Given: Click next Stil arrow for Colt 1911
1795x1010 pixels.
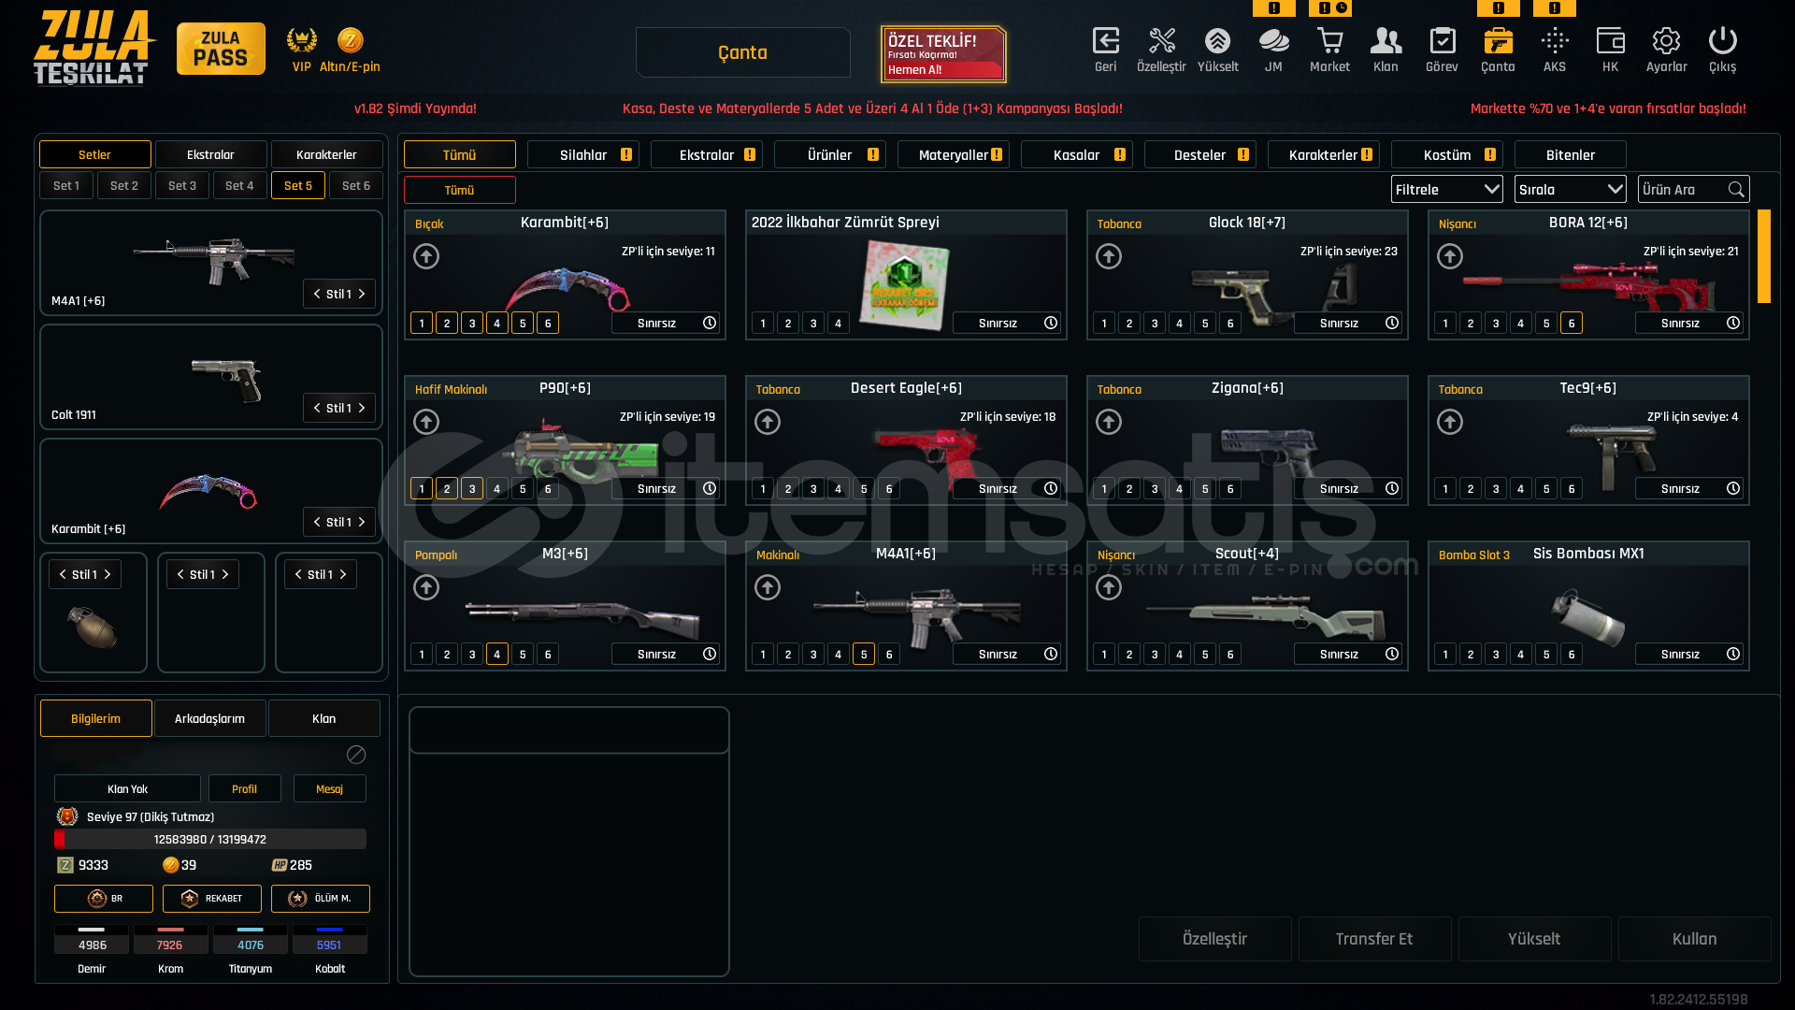Looking at the screenshot, I should (363, 409).
